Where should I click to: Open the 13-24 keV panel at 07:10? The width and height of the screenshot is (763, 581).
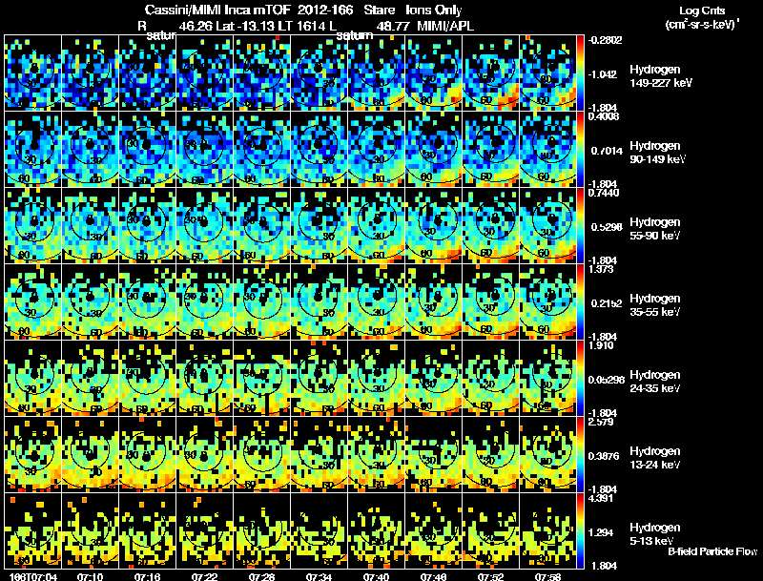pyautogui.click(x=90, y=455)
